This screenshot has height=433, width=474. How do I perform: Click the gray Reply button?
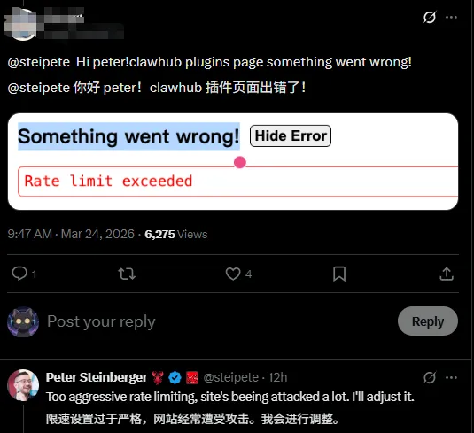[428, 321]
